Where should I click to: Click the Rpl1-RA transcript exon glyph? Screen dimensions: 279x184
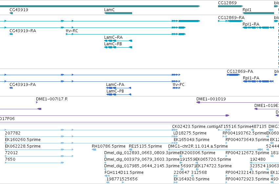click(258, 28)
